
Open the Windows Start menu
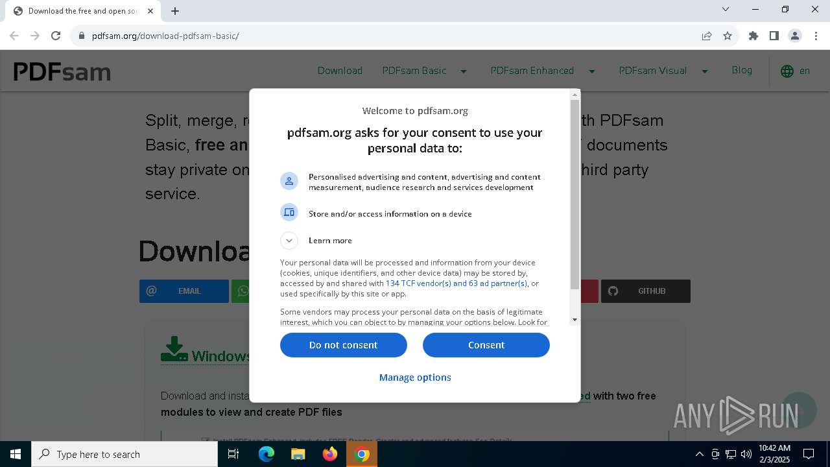click(x=16, y=454)
